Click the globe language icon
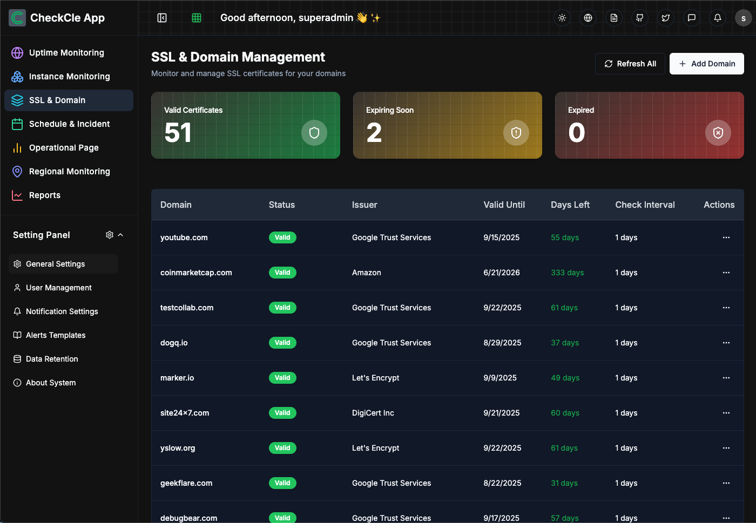Viewport: 756px width, 523px height. [x=588, y=17]
